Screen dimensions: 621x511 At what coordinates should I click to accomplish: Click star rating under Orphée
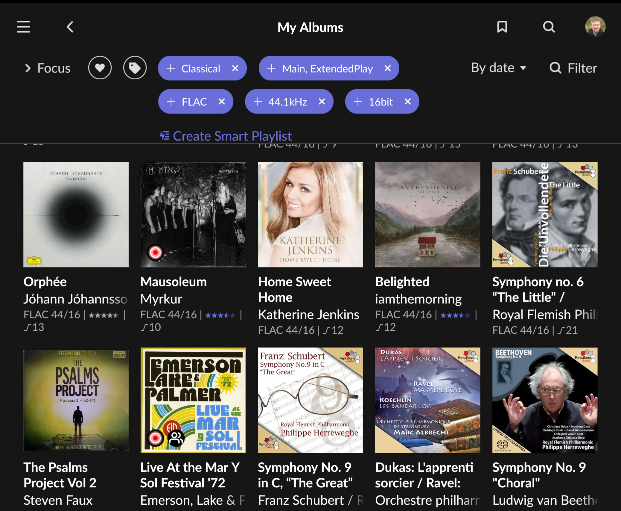103,315
